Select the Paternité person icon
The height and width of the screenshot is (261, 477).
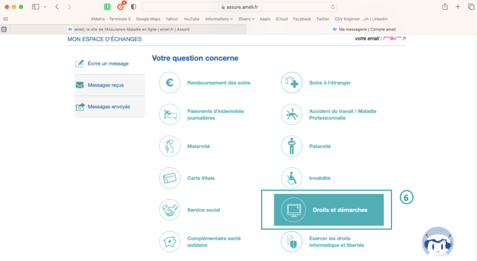[x=291, y=146]
